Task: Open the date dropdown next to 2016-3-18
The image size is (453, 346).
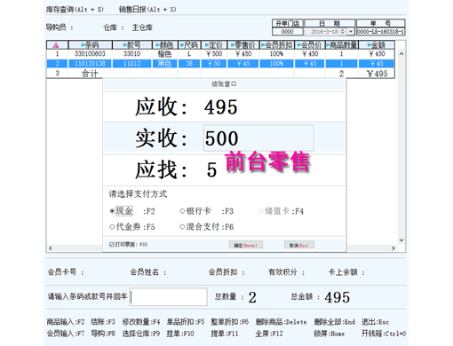Action: pyautogui.click(x=351, y=31)
